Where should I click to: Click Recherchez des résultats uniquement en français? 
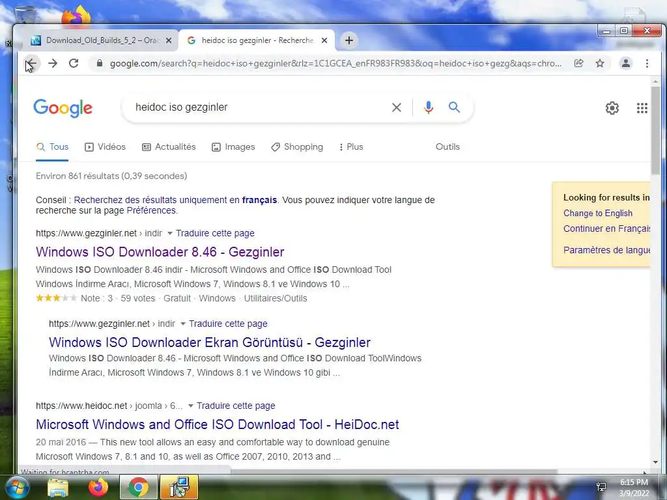coord(175,201)
